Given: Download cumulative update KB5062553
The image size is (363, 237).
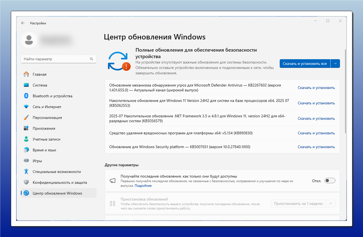Looking at the screenshot, I should [x=316, y=103].
